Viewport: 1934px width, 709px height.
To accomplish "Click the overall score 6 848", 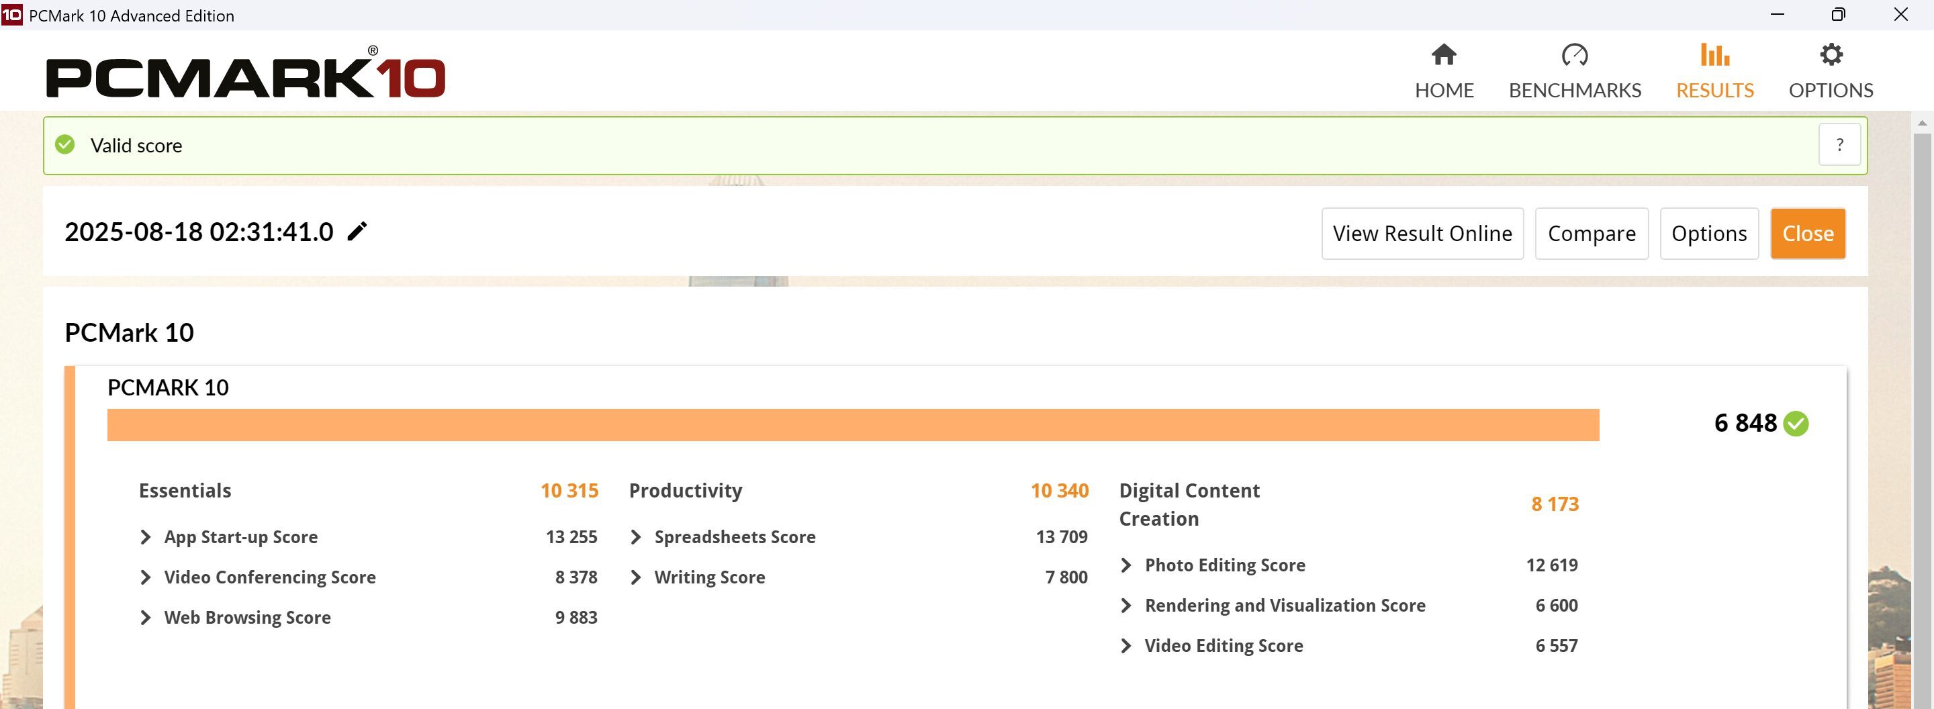I will (1745, 423).
